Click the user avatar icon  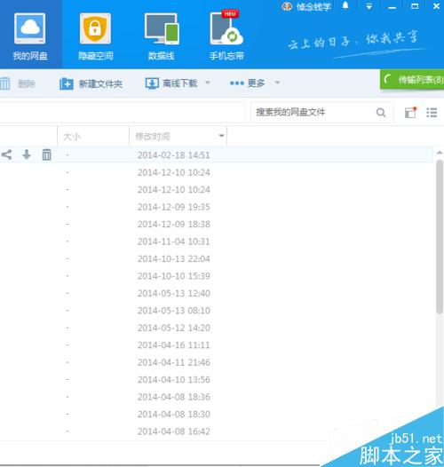[287, 6]
